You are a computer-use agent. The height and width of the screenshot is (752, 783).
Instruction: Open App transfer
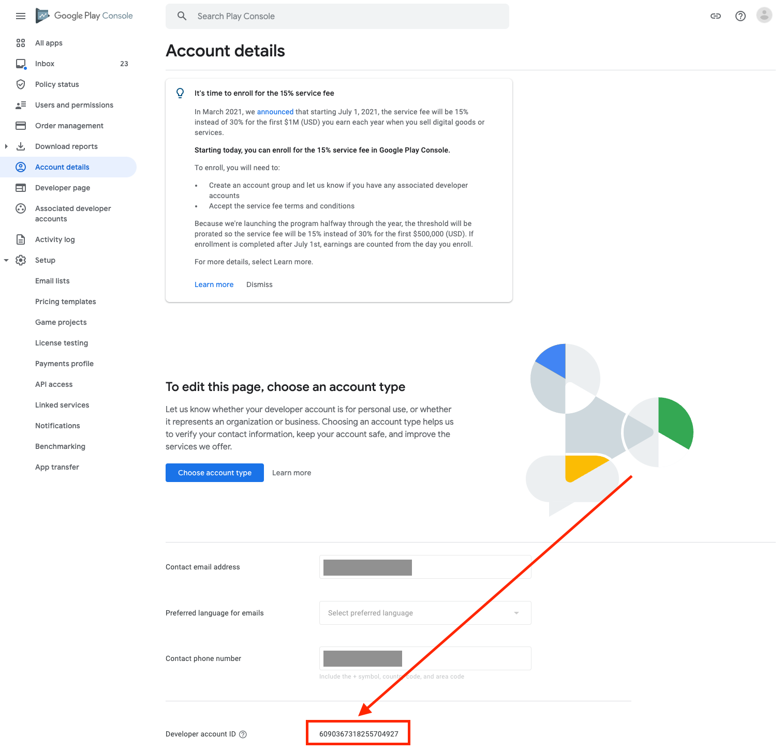(57, 467)
